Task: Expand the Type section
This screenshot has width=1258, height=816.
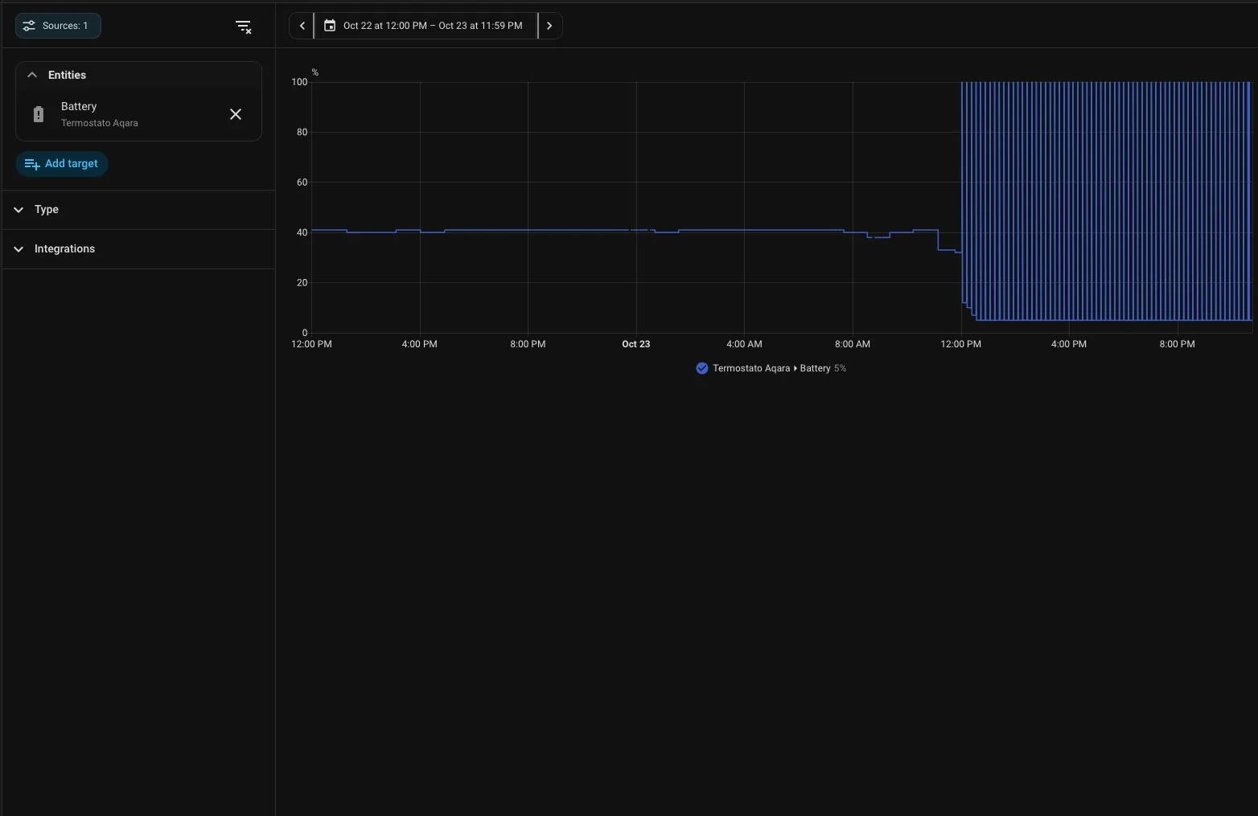Action: coord(138,210)
